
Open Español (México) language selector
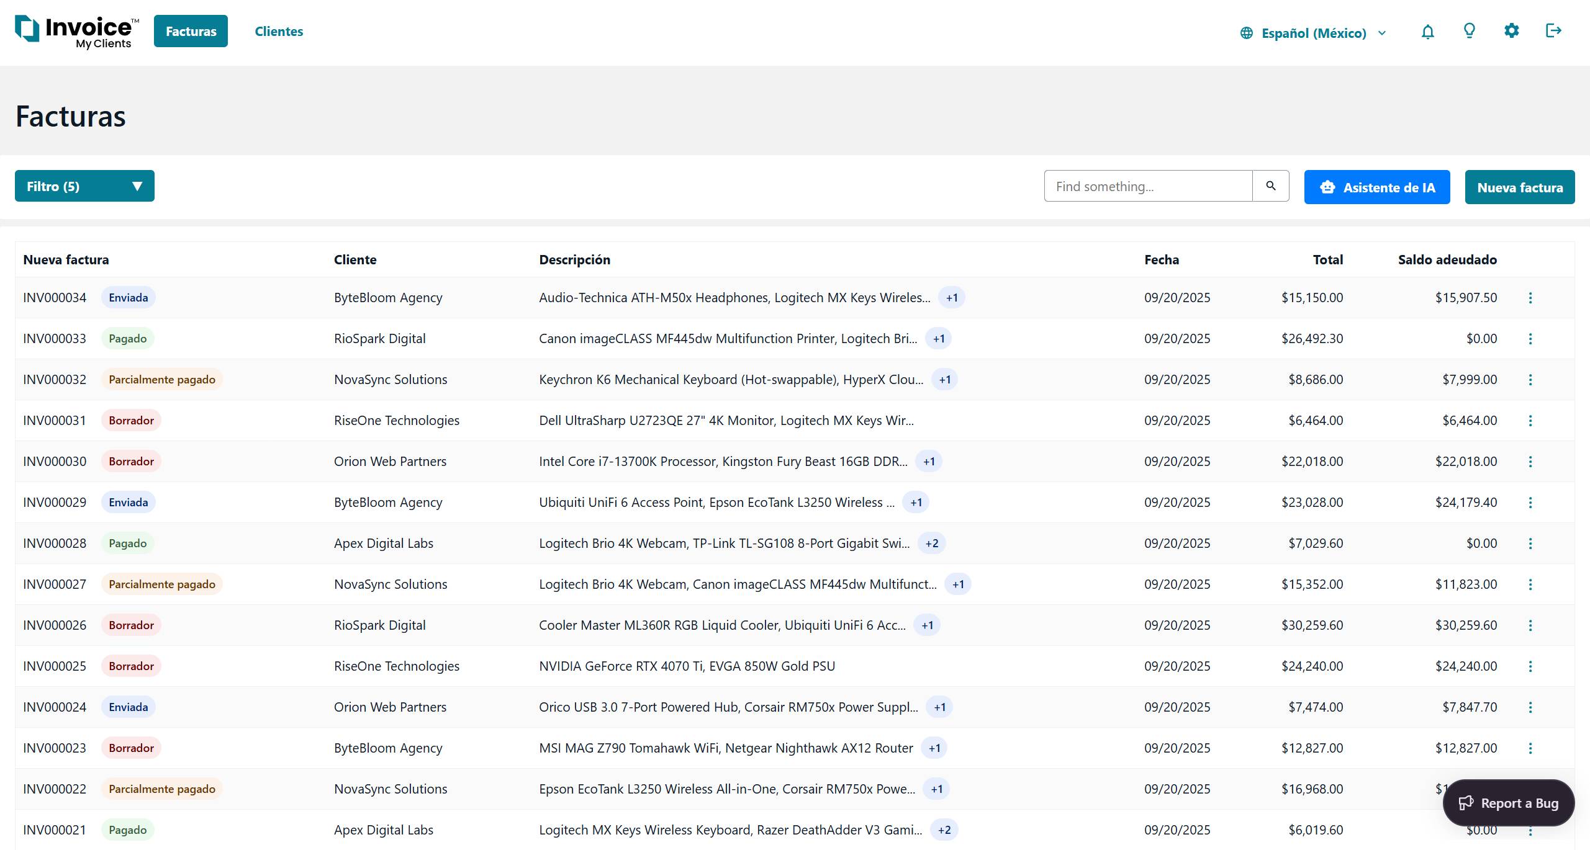pos(1313,33)
